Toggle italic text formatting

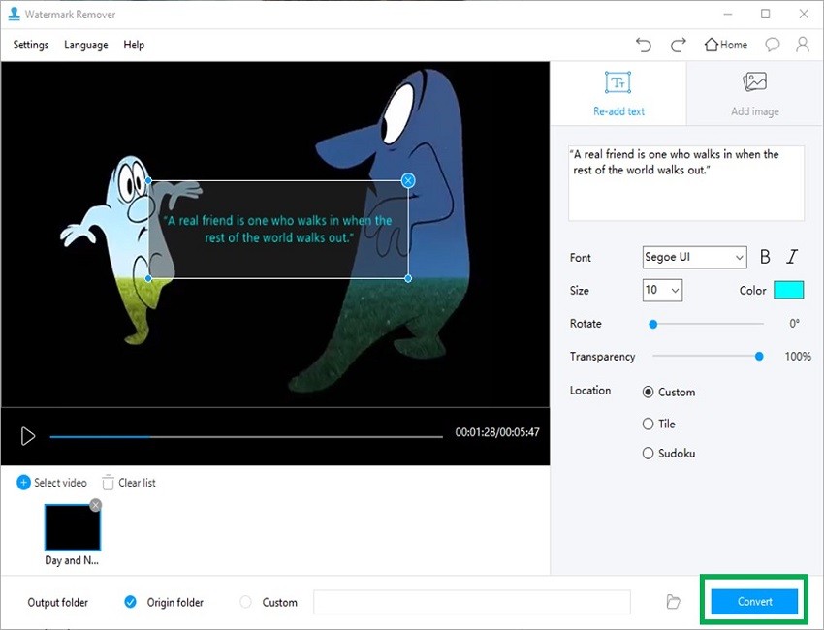pos(791,257)
